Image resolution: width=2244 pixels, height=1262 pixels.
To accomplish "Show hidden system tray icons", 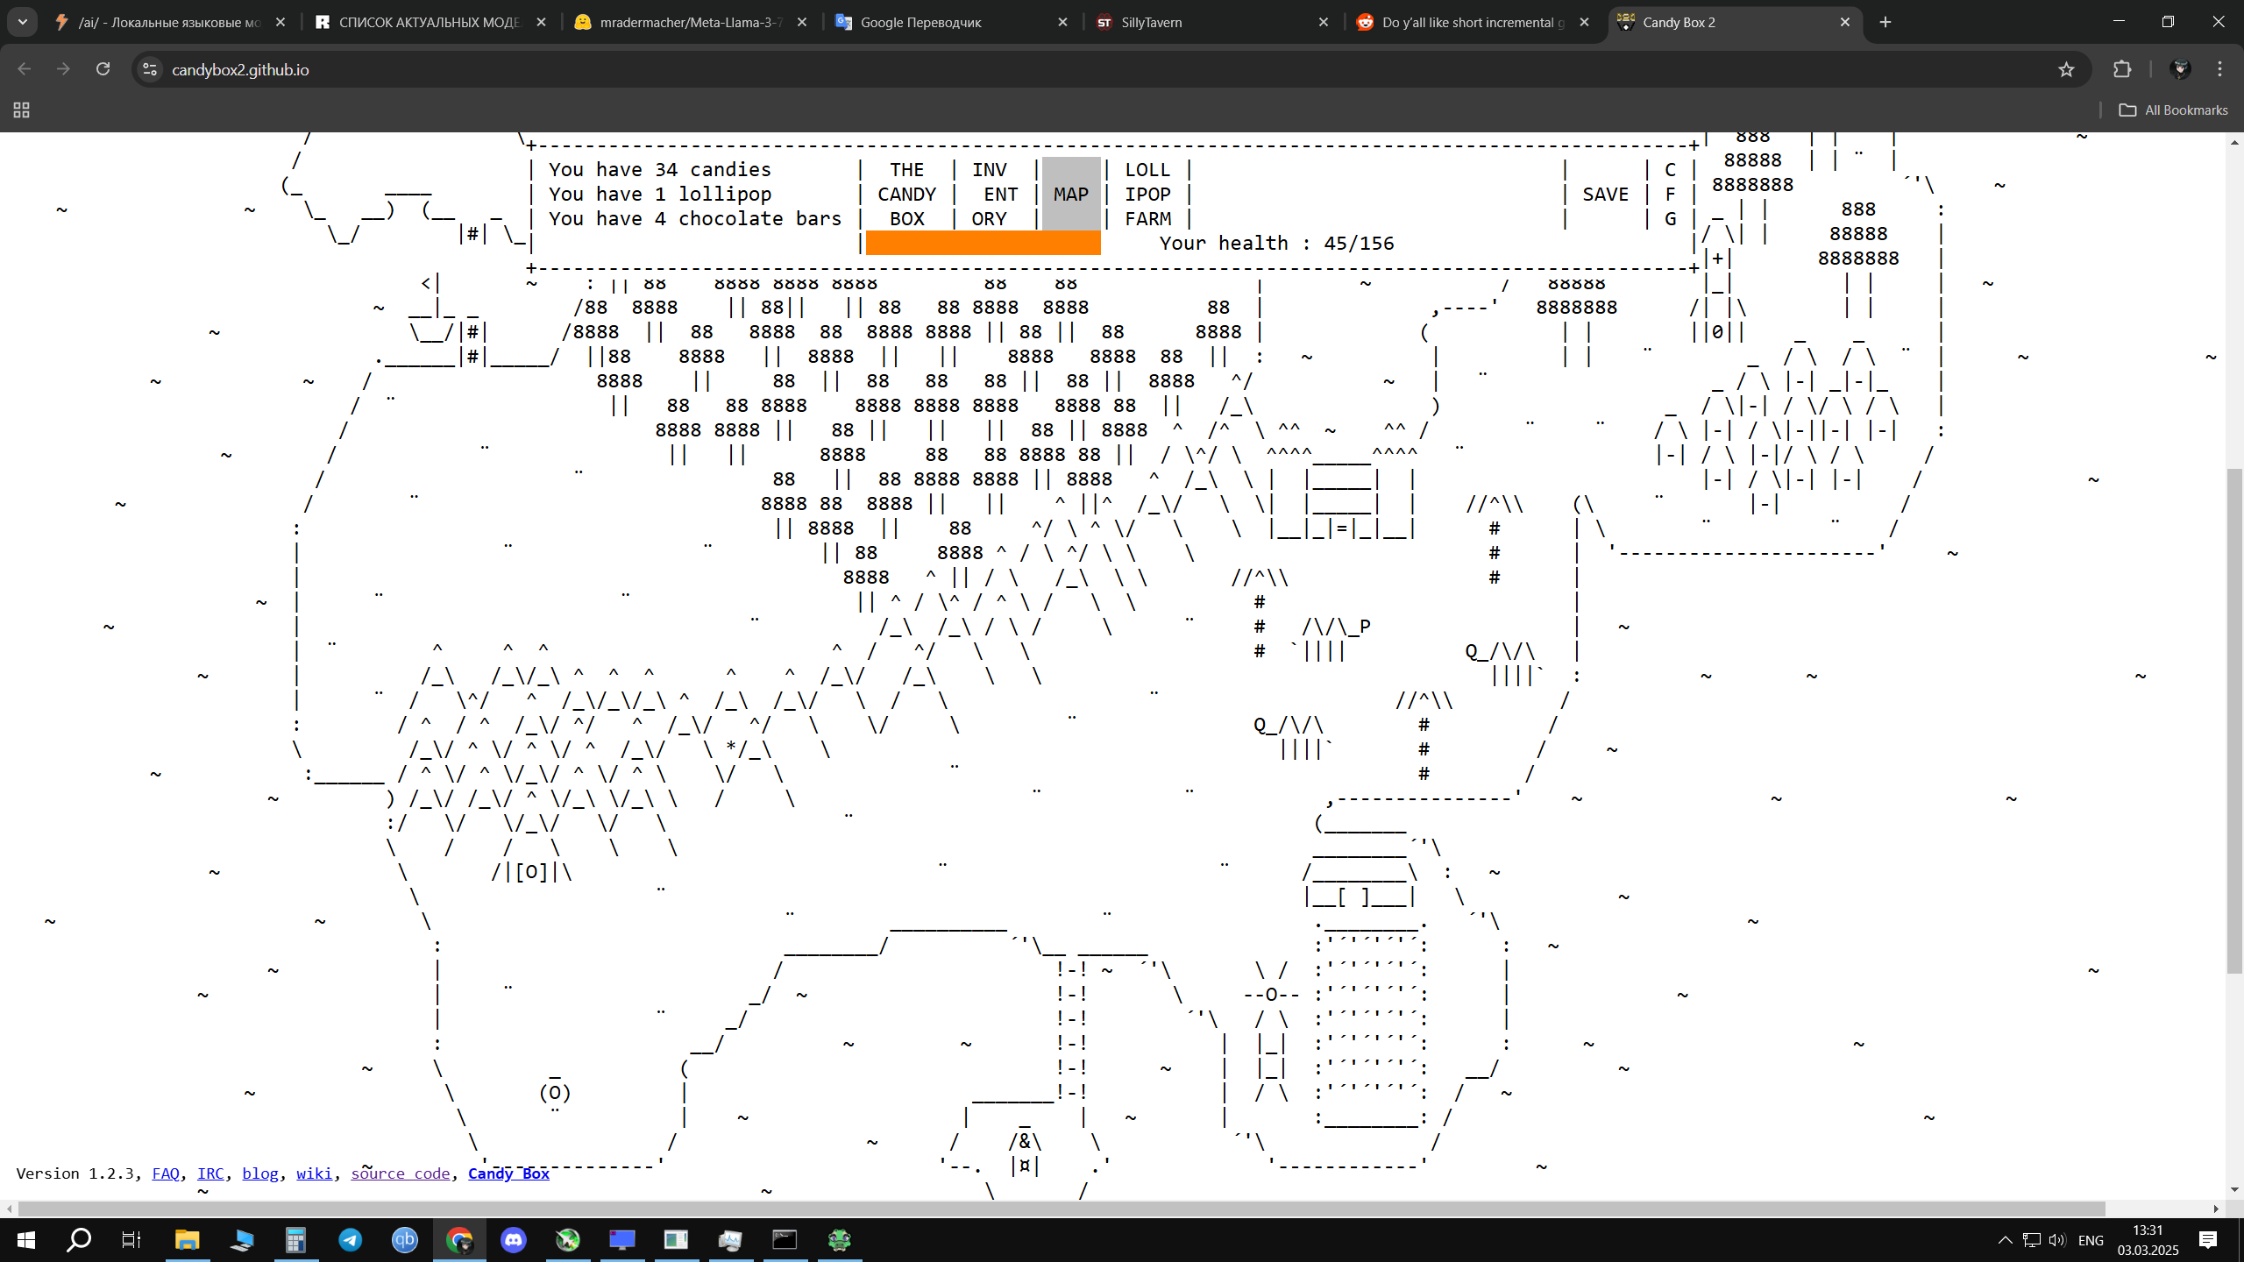I will click(2005, 1240).
